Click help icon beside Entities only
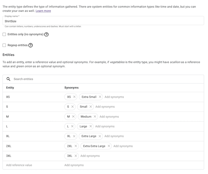The height and width of the screenshot is (174, 208). pyautogui.click(x=46, y=35)
